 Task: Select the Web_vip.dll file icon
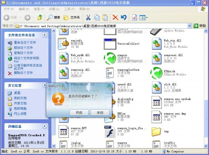pos(156,44)
